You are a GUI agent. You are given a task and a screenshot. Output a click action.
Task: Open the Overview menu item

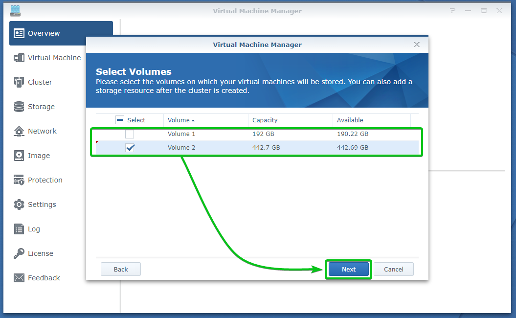(x=61, y=33)
